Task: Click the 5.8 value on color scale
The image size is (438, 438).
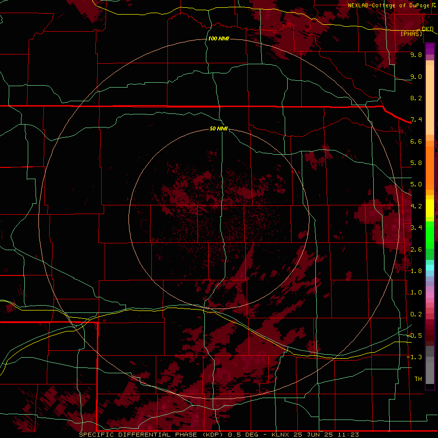Action: coord(416,163)
